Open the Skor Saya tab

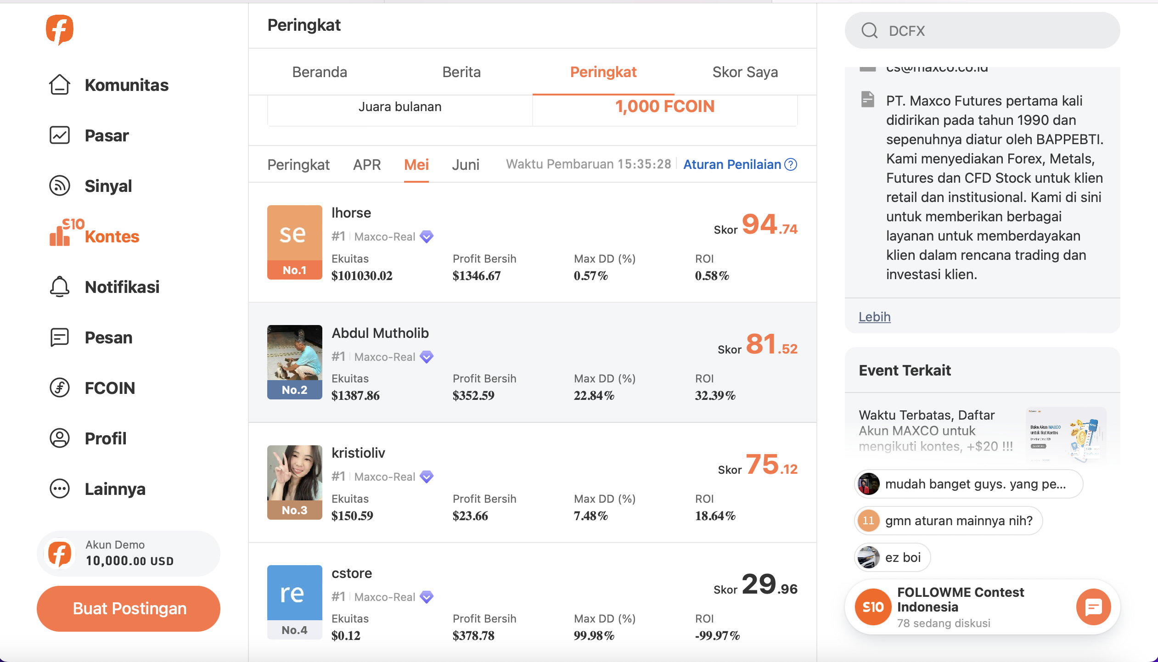click(x=745, y=72)
